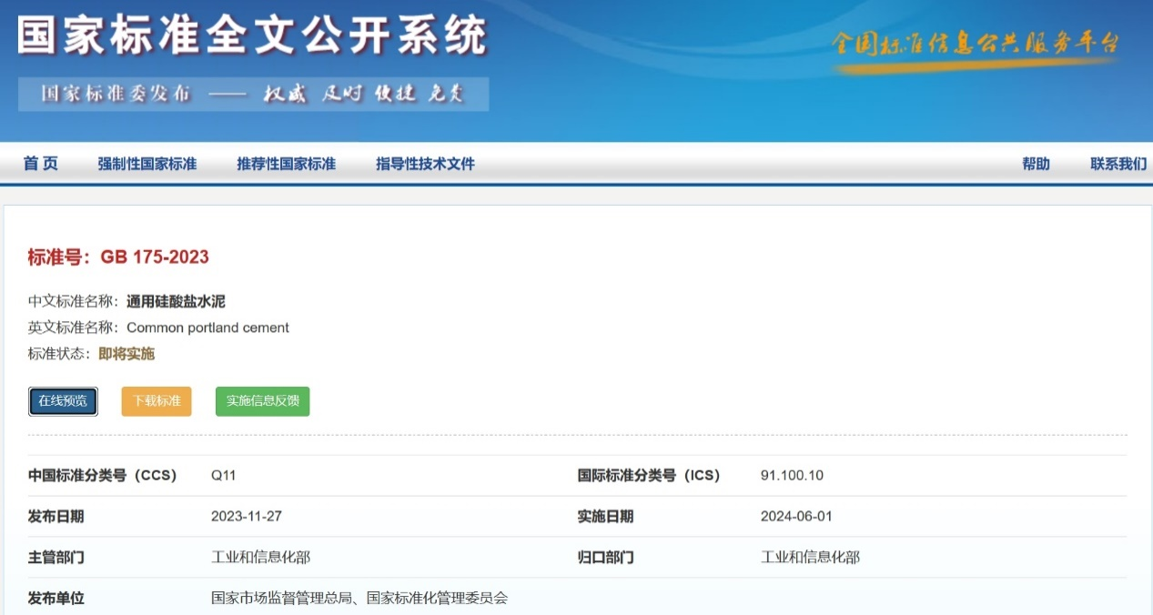Click the 实施日期 value 2024-06-01
Image resolution: width=1153 pixels, height=615 pixels.
tap(796, 516)
